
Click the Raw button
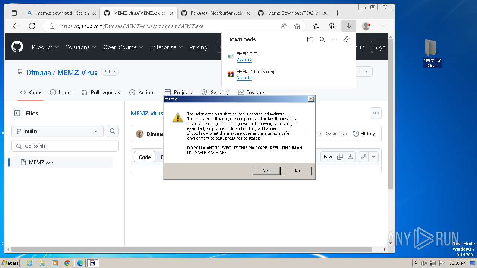click(x=328, y=157)
